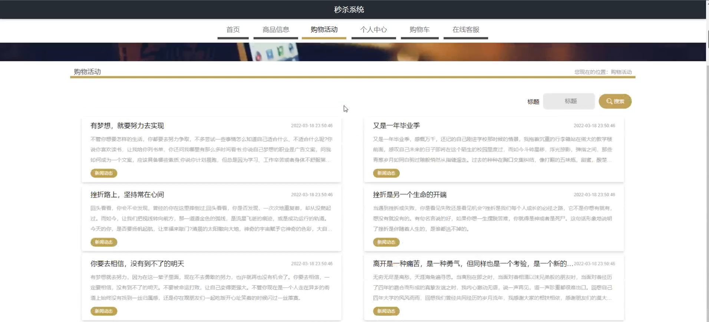Open article 离开是一种痛苦，是一种勇气
Viewport: 709px width, 322px height.
pos(473,263)
